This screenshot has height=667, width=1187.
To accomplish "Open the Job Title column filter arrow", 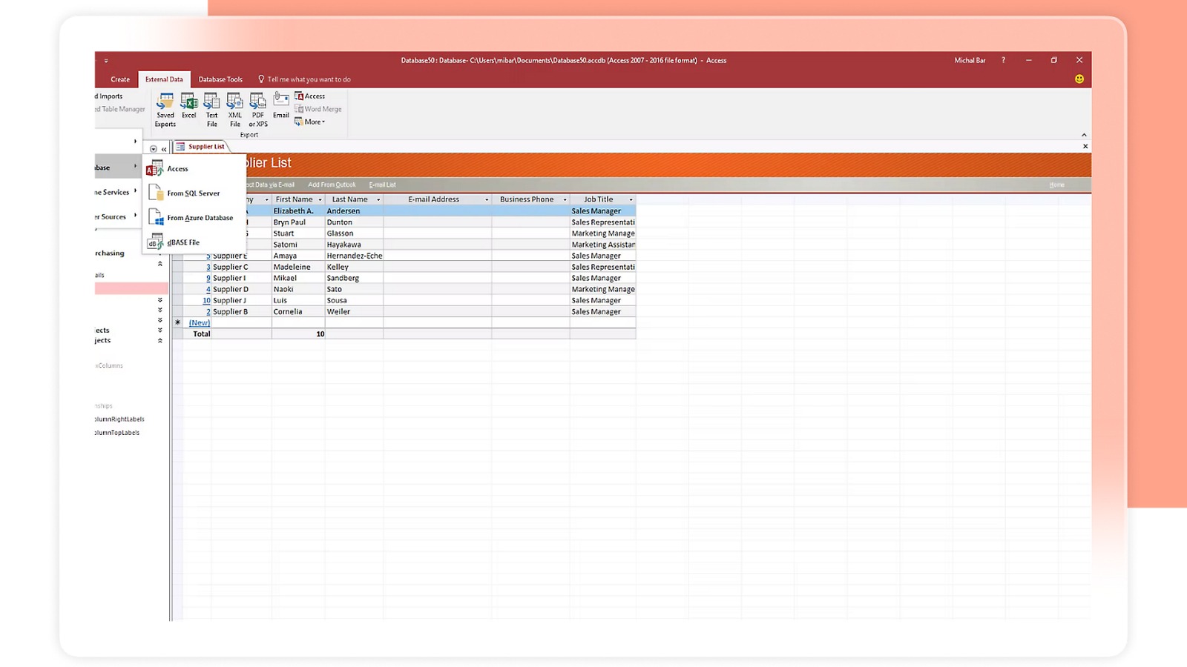I will (631, 199).
